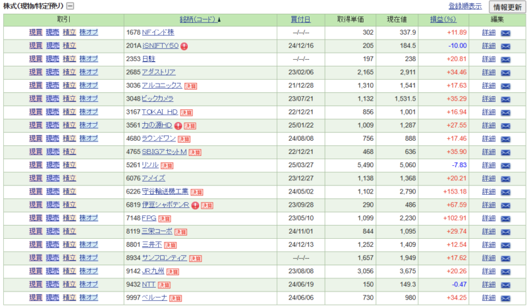Sort the table by 損益(%)
This screenshot has width=527, height=306.
[x=443, y=20]
